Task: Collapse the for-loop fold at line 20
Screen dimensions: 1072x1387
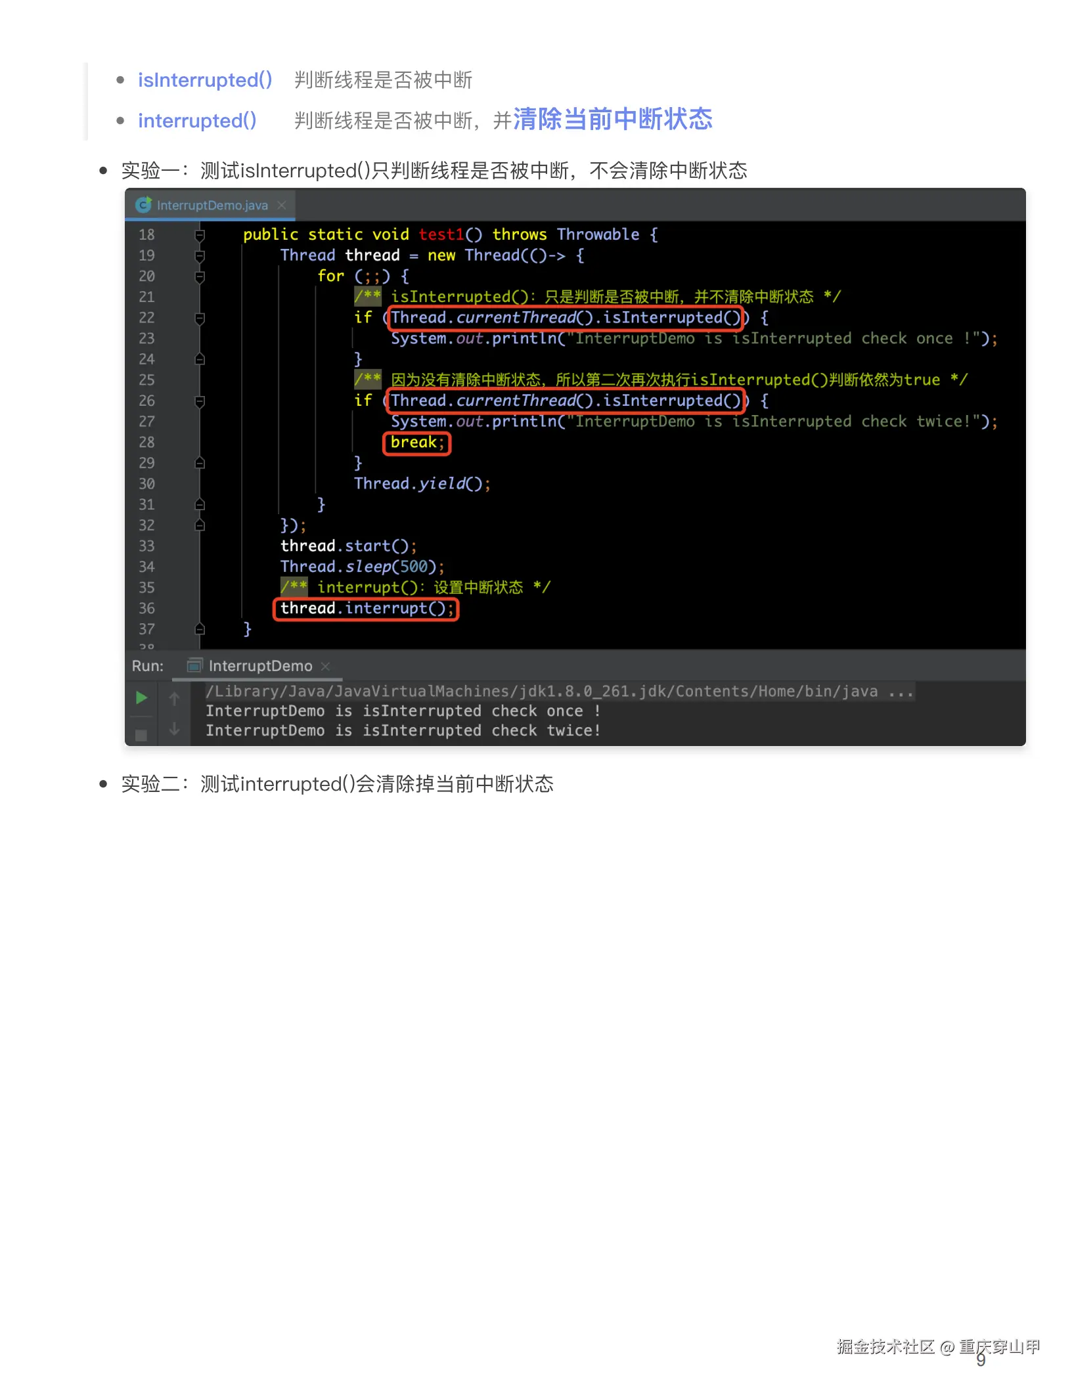Action: pos(200,276)
